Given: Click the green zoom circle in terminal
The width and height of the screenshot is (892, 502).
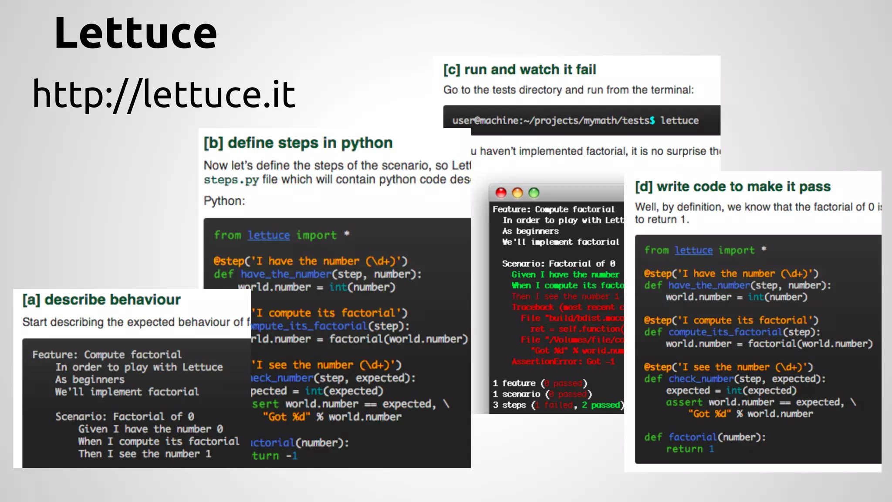Looking at the screenshot, I should [x=534, y=193].
